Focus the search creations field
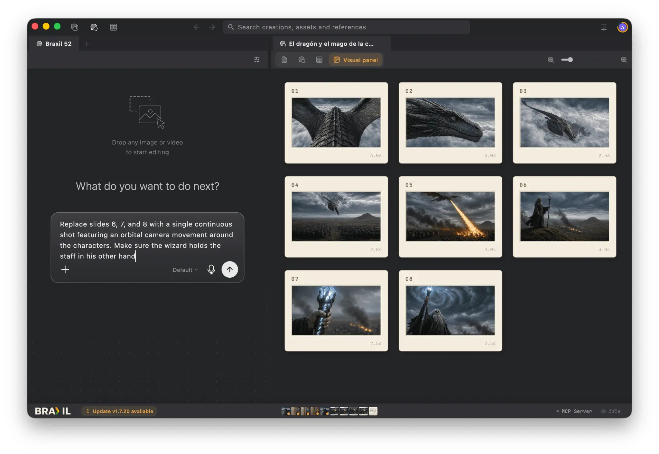Screen dimensions: 659x454 point(346,27)
